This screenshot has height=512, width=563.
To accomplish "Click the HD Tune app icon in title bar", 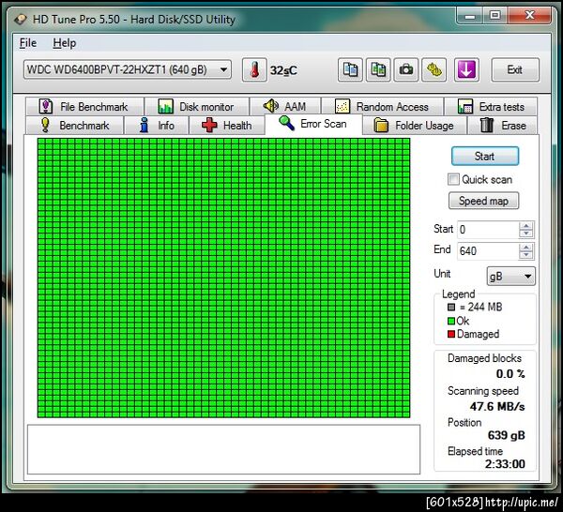I will click(20, 19).
